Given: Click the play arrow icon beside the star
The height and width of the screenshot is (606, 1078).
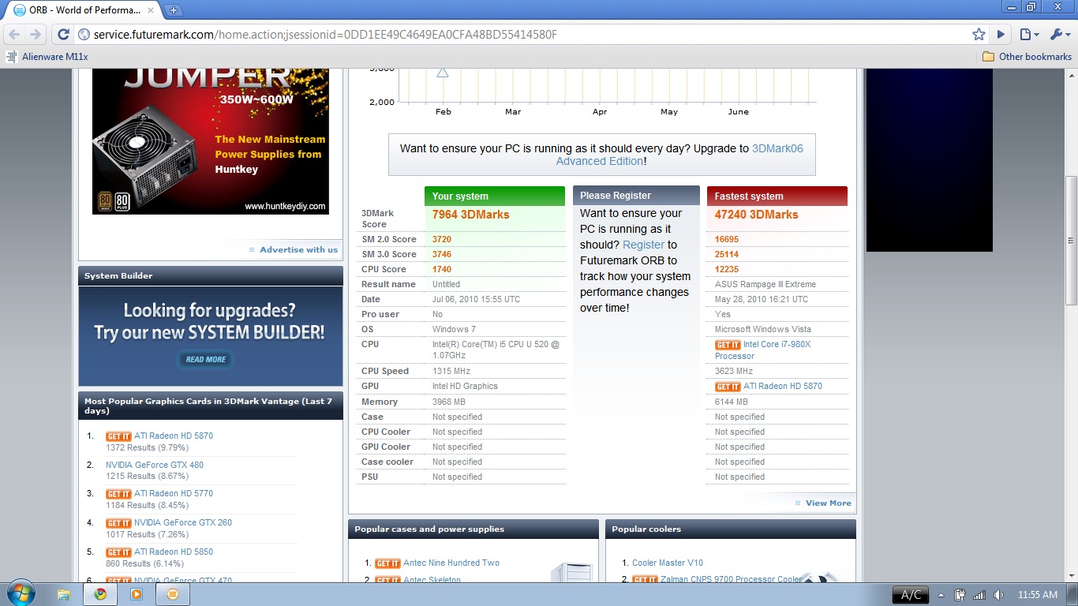Looking at the screenshot, I should [x=1001, y=35].
